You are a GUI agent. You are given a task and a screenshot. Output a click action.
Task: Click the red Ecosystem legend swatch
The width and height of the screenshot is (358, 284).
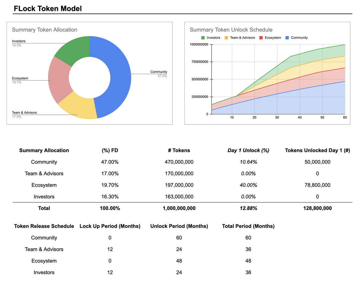261,38
